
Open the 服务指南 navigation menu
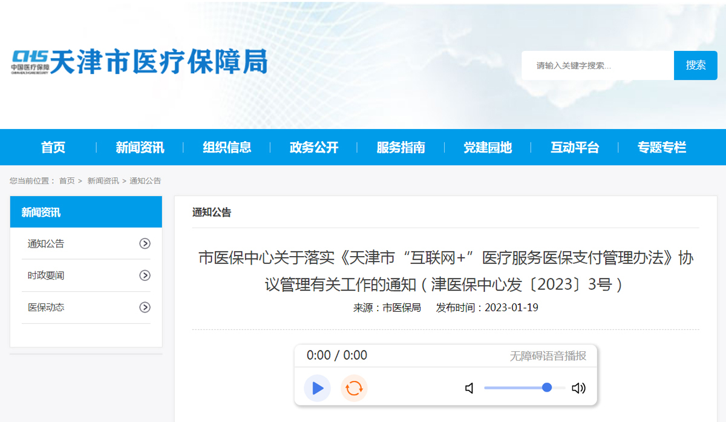(x=401, y=147)
